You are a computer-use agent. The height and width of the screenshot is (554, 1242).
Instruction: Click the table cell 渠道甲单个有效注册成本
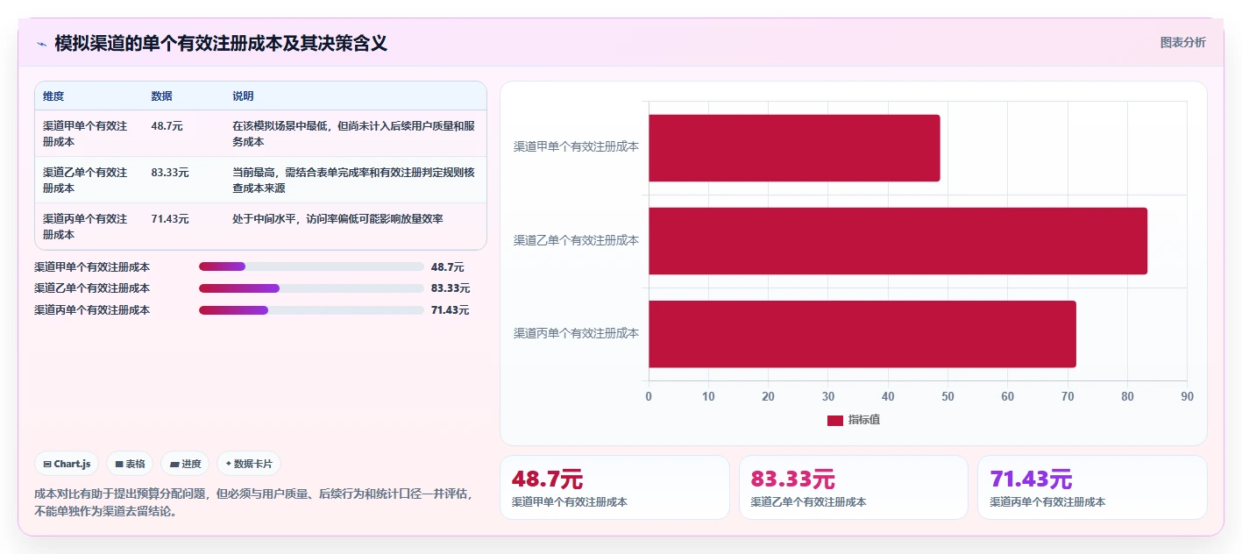pyautogui.click(x=86, y=134)
